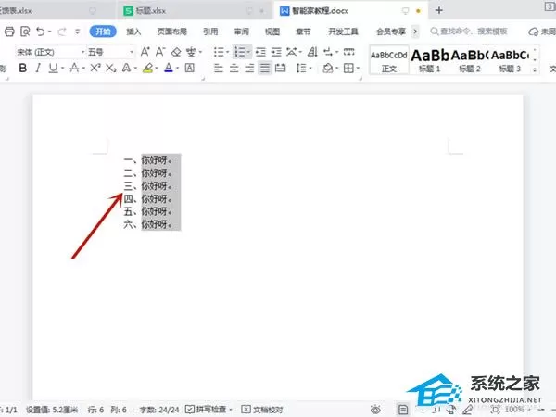Open the font name dropdown
Screen dimensions: 556x417
tap(83, 52)
